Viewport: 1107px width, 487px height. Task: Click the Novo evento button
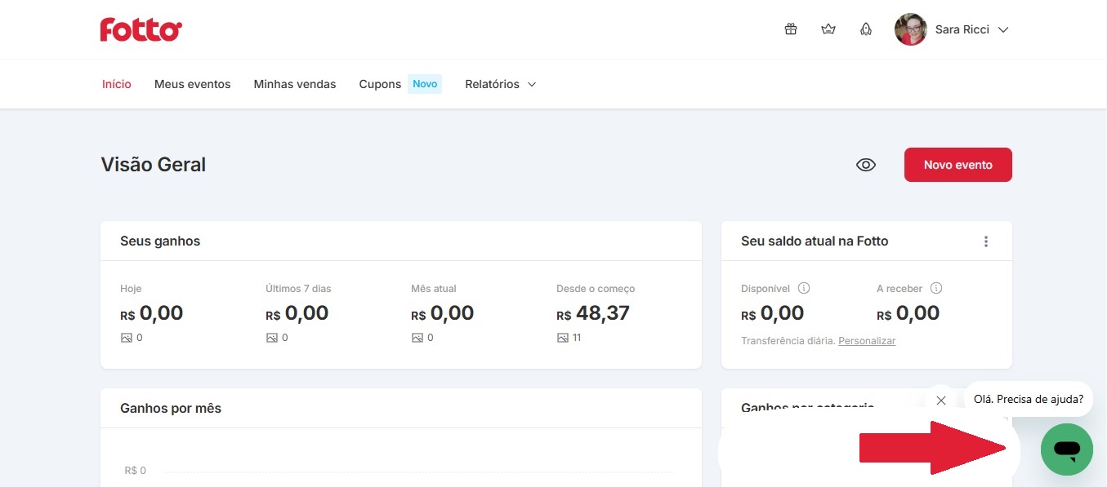957,165
